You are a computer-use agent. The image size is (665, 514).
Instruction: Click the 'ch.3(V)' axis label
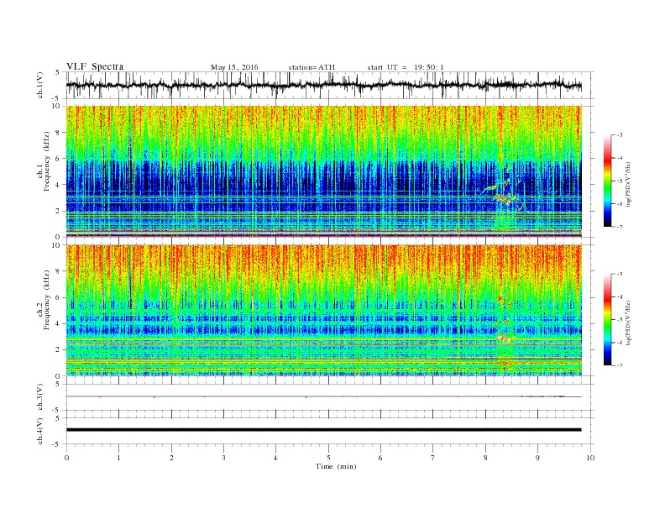[40, 397]
